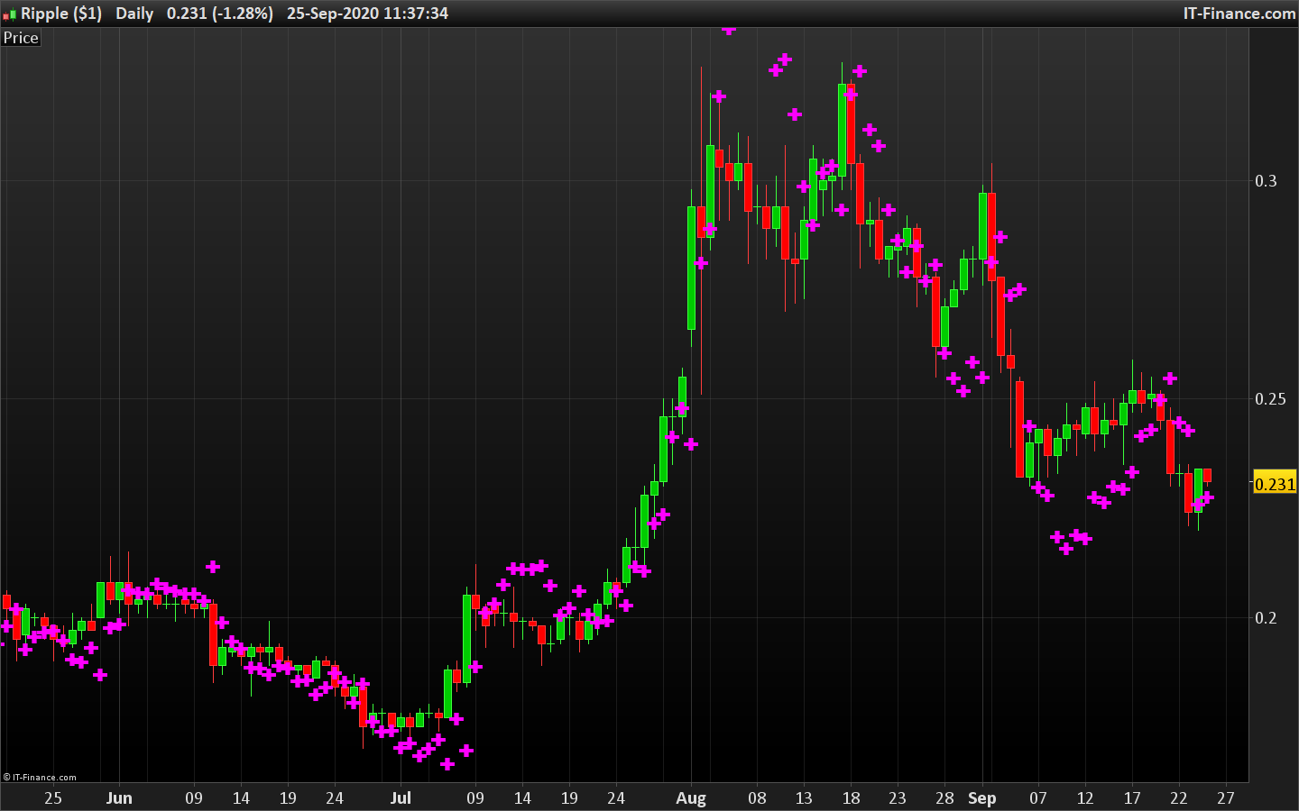This screenshot has height=811, width=1299.
Task: Click the '09' date label after Jun
Action: click(x=194, y=798)
